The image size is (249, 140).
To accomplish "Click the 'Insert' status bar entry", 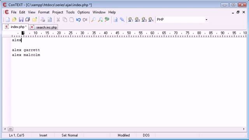I will pos(43,135).
